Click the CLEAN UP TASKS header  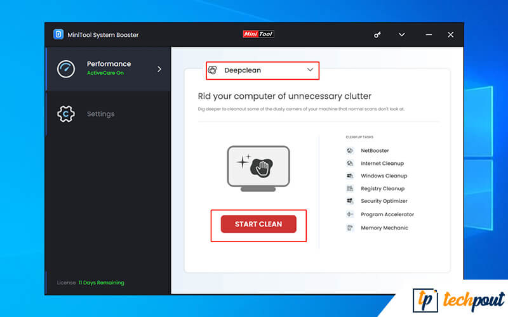[359, 137]
